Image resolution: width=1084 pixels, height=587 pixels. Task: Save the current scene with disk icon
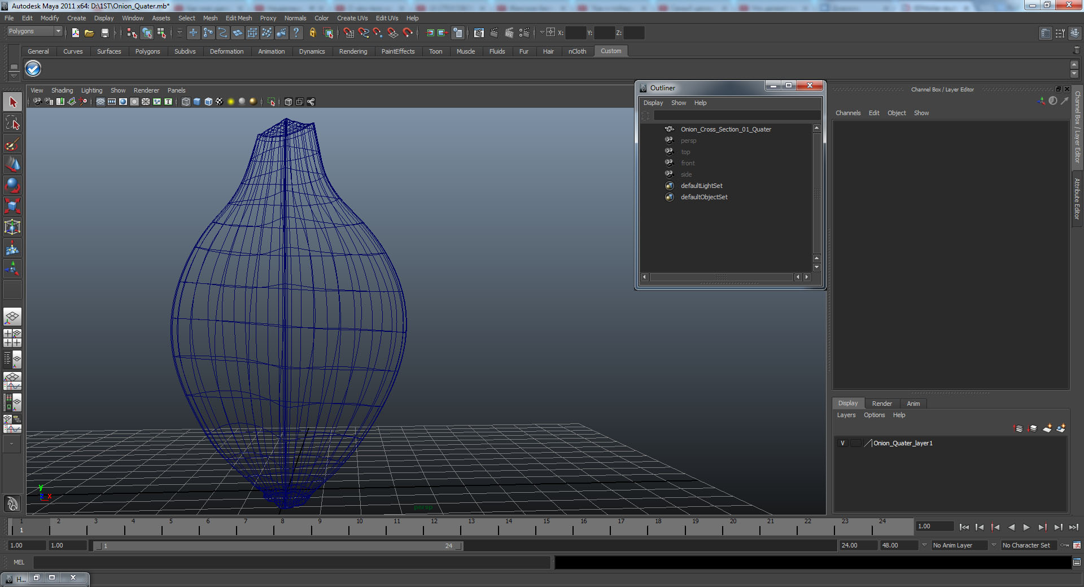[104, 33]
